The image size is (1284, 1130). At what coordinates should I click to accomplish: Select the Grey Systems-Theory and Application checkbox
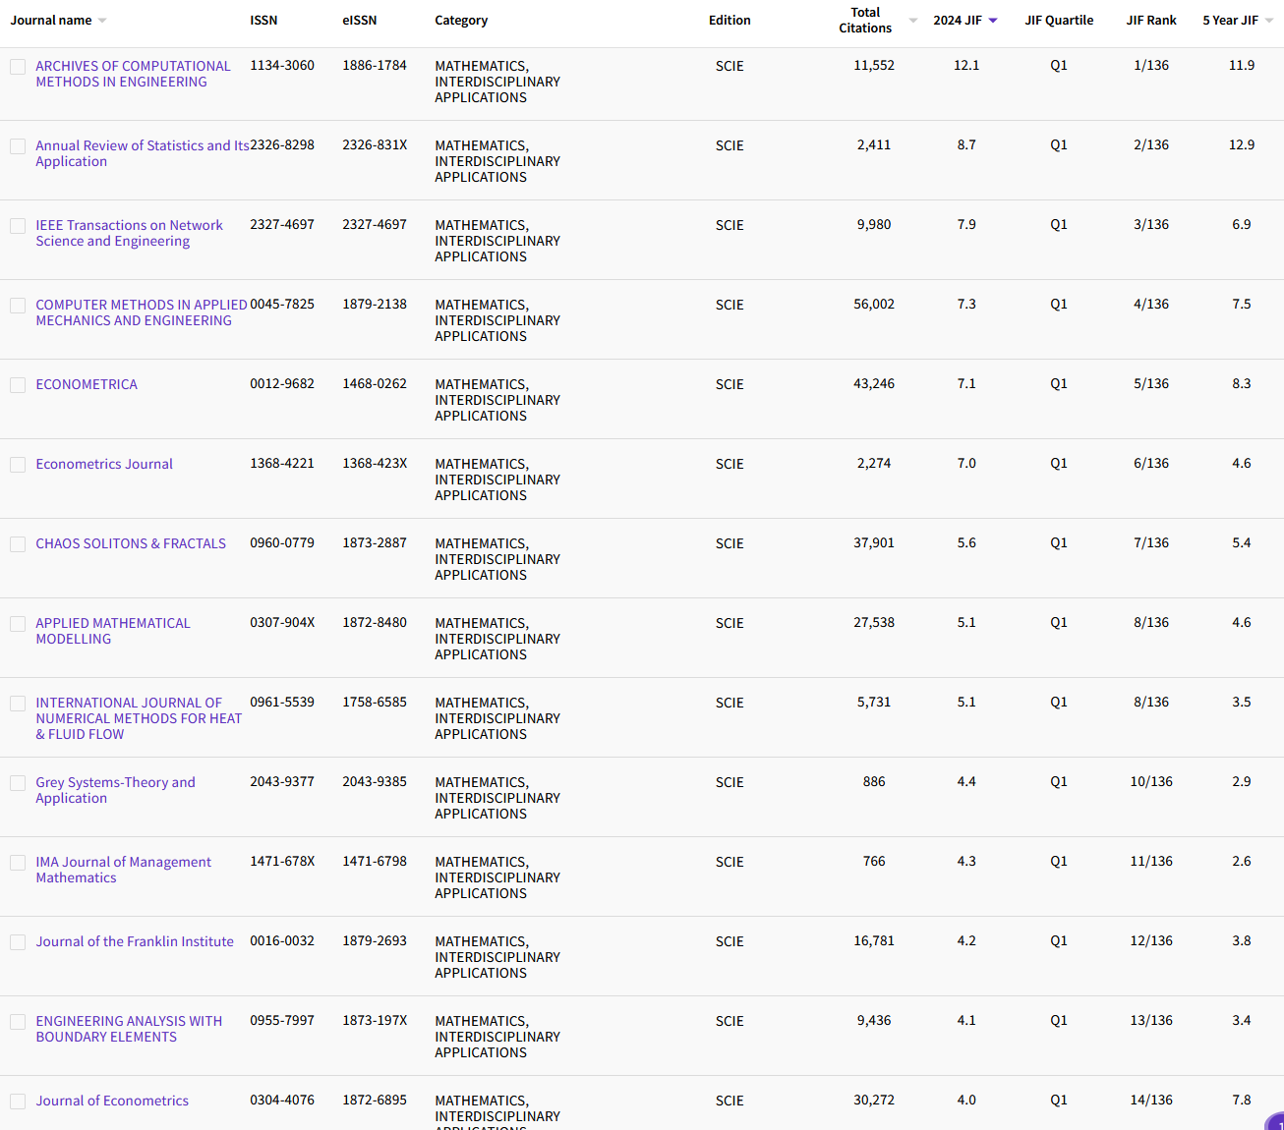click(17, 783)
